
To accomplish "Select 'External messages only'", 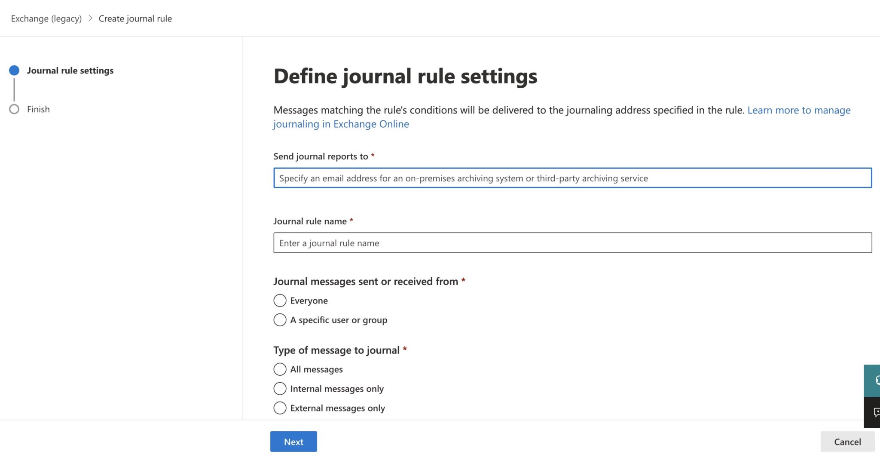I will point(280,408).
